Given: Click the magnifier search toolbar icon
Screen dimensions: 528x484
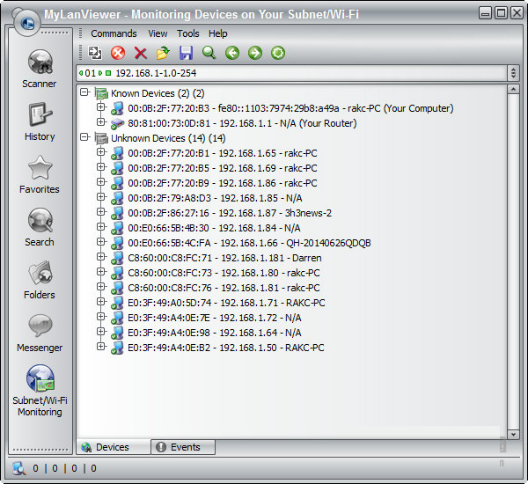Looking at the screenshot, I should tap(209, 54).
